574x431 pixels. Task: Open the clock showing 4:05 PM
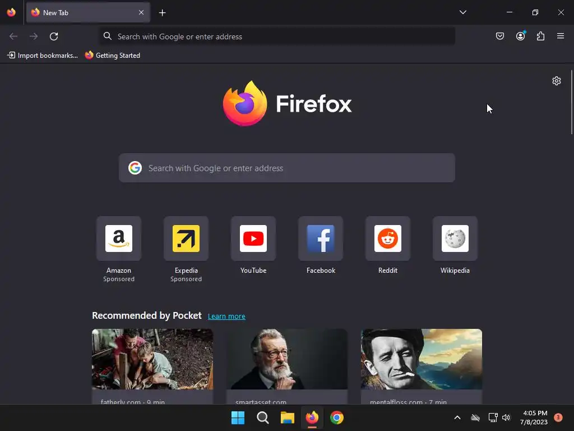(534, 418)
